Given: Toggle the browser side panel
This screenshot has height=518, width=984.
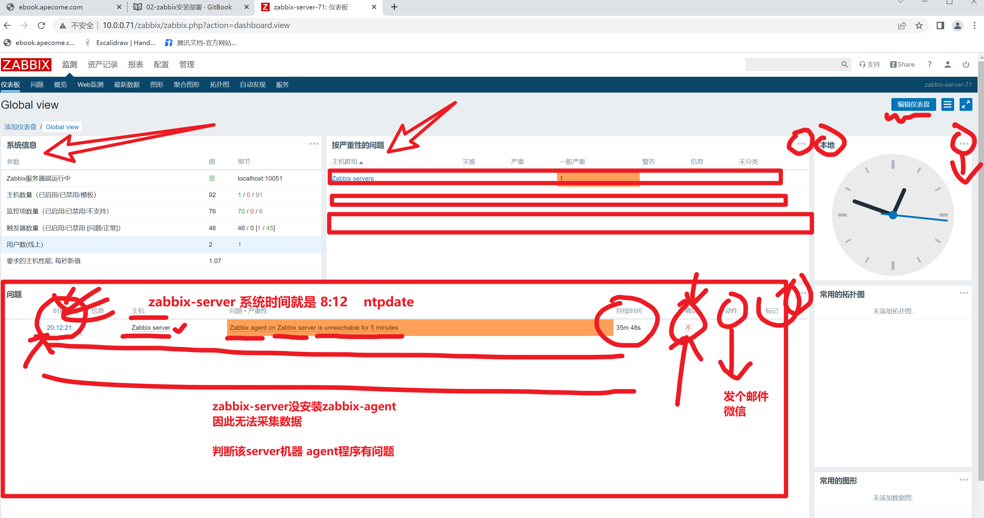Looking at the screenshot, I should [x=940, y=26].
